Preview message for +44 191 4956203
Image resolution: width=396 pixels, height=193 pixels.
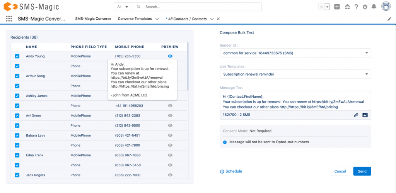170,105
